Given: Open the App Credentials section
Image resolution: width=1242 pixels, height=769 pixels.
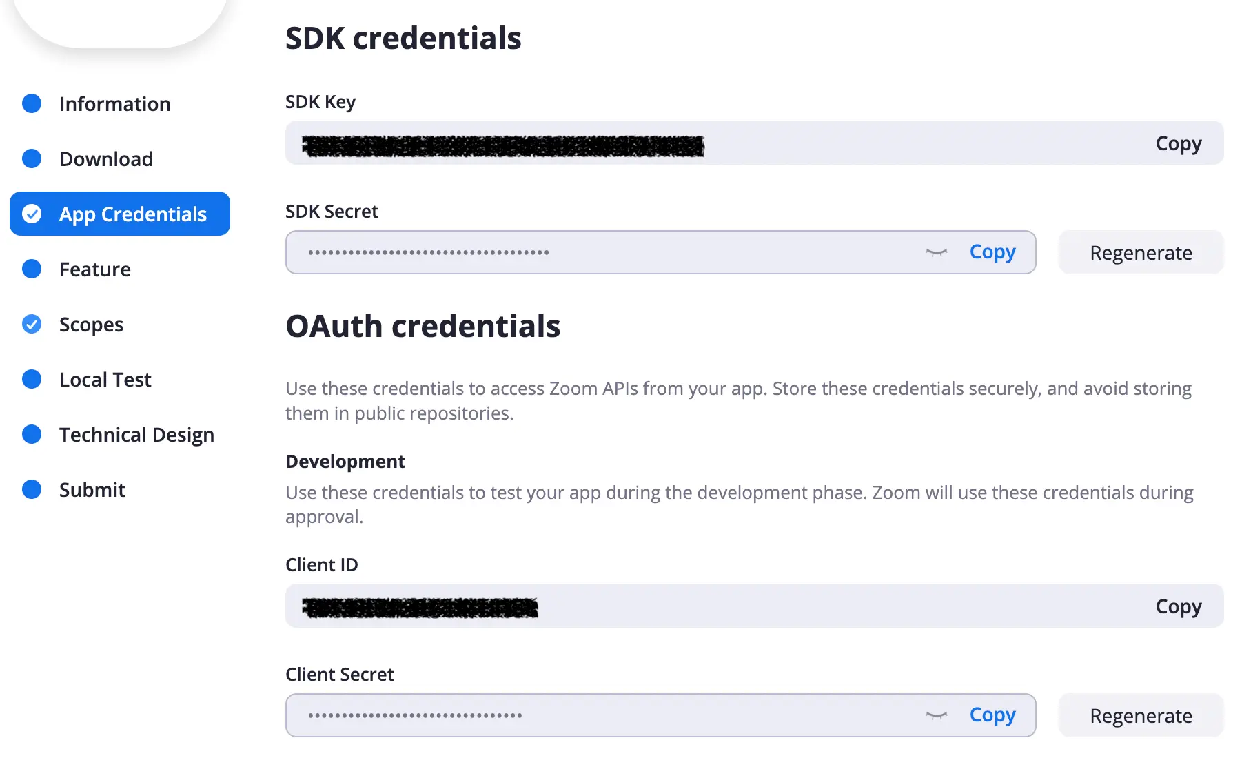Looking at the screenshot, I should pyautogui.click(x=133, y=214).
